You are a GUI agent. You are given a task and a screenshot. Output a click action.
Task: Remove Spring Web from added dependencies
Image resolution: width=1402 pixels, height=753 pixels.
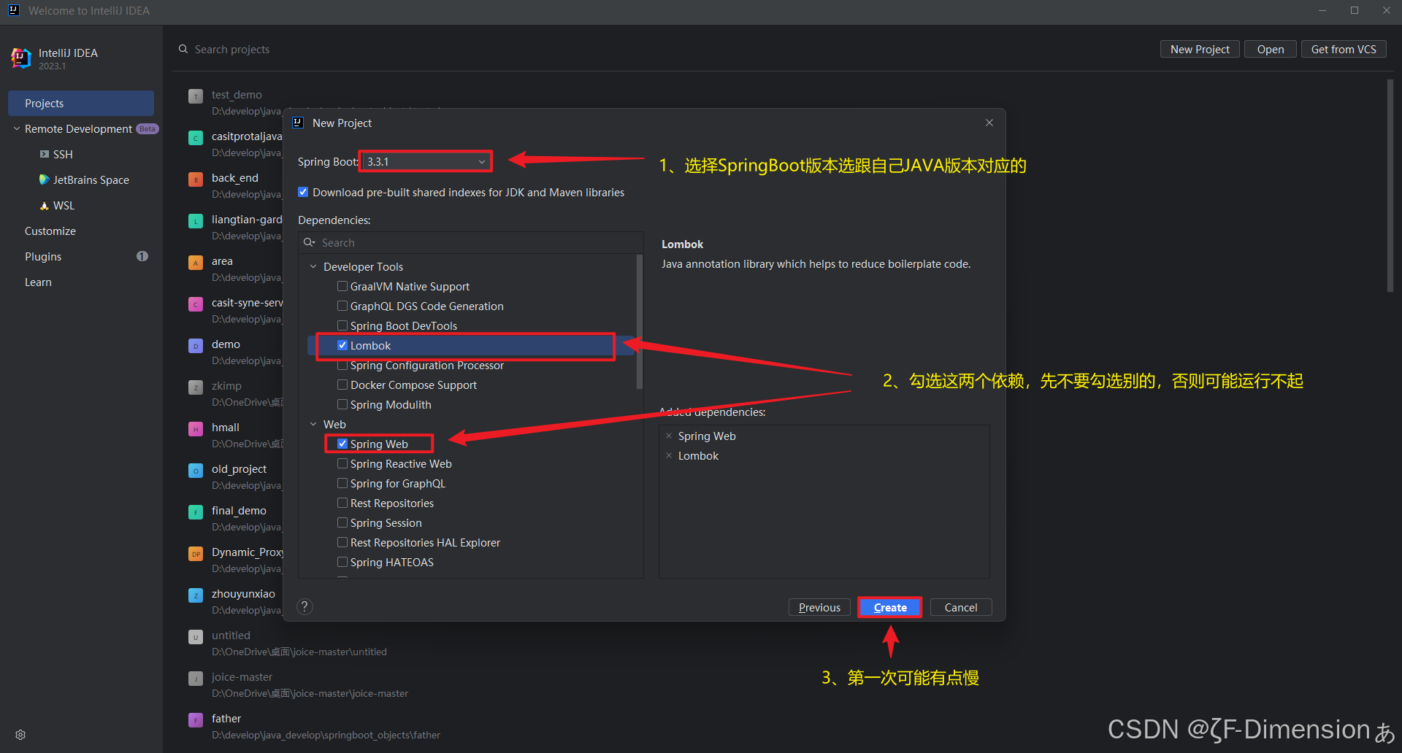click(x=669, y=436)
